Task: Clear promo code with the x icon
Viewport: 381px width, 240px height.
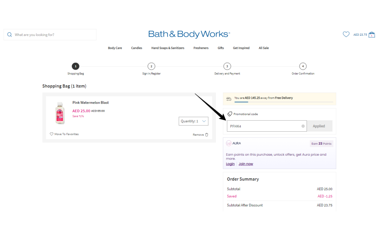Action: click(303, 126)
